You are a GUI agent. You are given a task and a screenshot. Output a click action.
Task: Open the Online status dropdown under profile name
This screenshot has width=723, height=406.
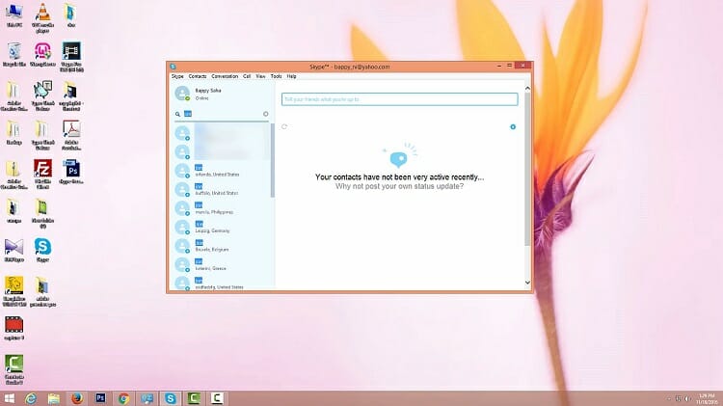(201, 98)
